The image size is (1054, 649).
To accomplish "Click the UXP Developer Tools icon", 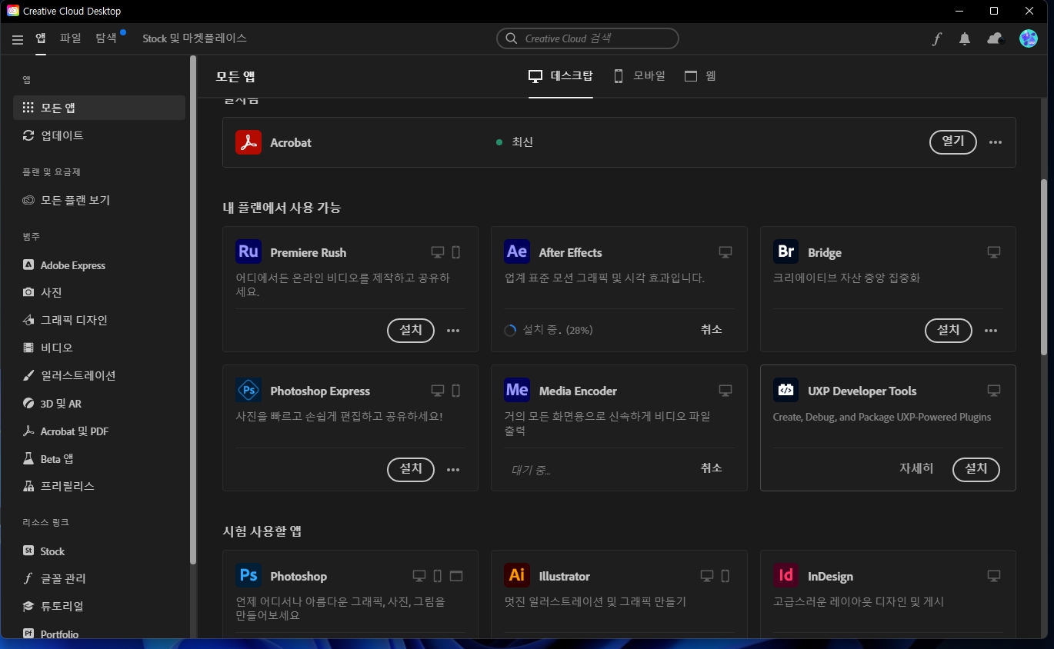I will [786, 391].
